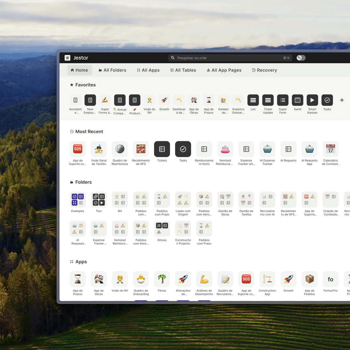Select the Analytics Onboarding favorite

point(238,100)
